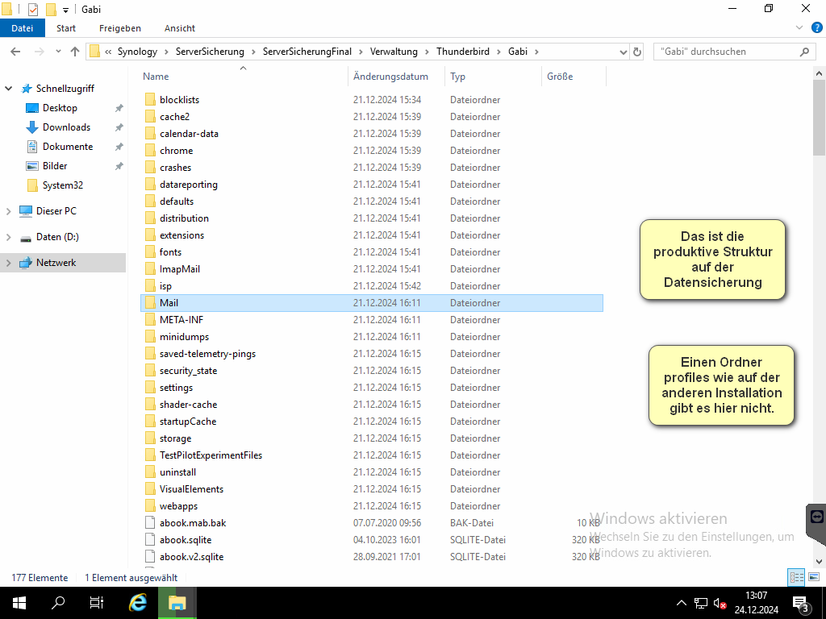Navigate to ServerSicherung in breadcrumb
826x619 pixels.
(210, 52)
